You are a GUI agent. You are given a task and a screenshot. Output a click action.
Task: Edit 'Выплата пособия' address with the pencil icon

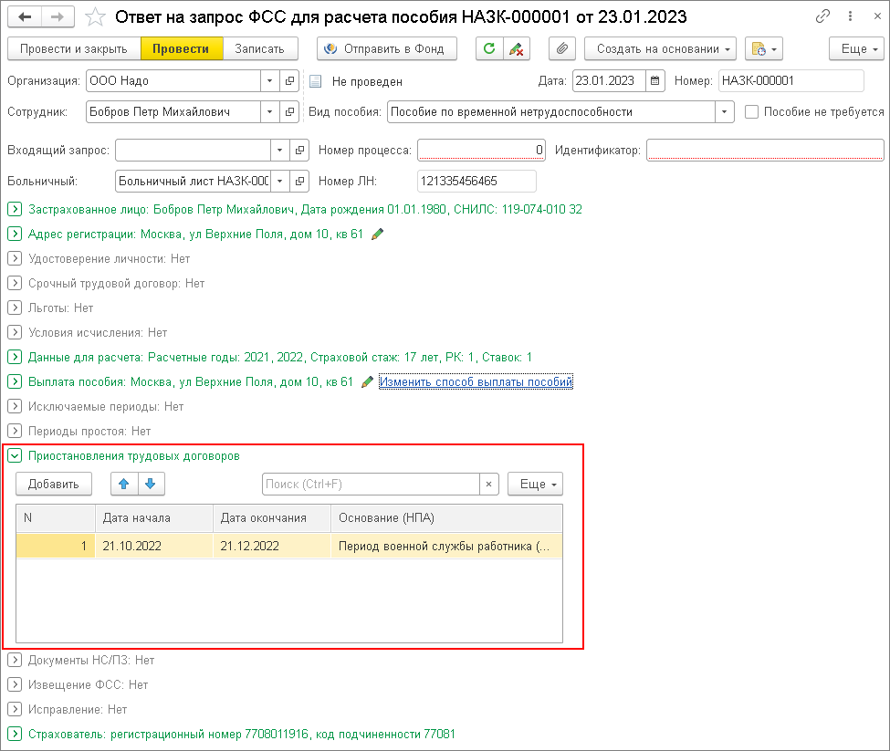point(367,381)
